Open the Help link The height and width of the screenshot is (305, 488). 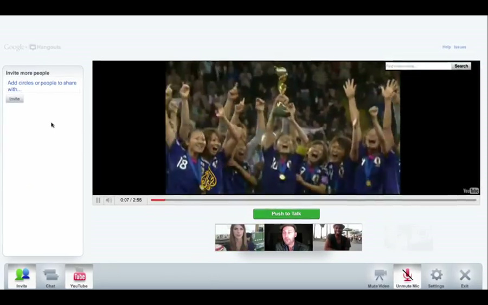pyautogui.click(x=446, y=47)
